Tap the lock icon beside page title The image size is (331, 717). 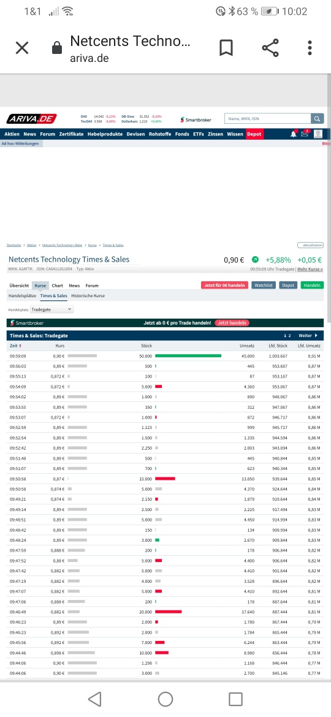click(57, 48)
